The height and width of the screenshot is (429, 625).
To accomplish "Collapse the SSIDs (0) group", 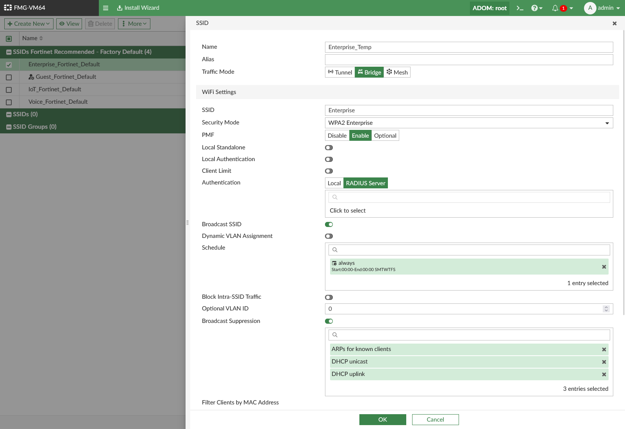I will [x=9, y=114].
